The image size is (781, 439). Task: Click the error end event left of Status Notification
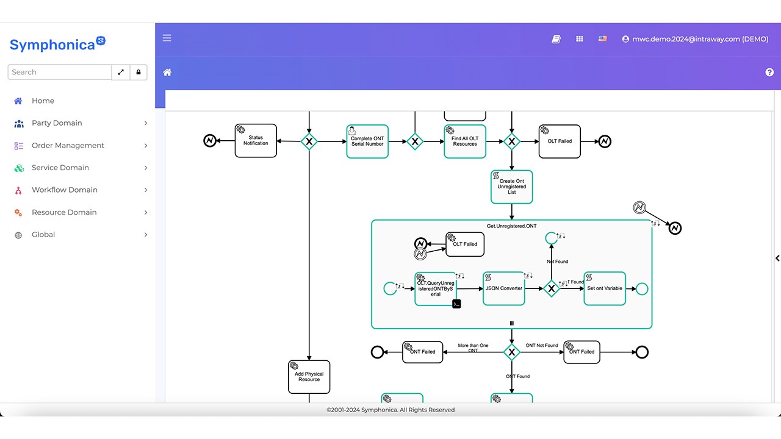(210, 141)
